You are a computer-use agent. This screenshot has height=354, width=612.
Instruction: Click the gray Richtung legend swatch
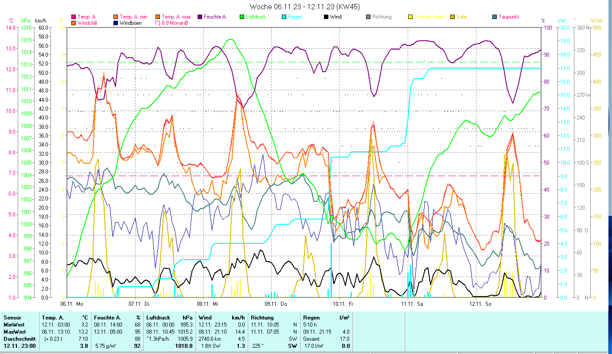click(368, 17)
